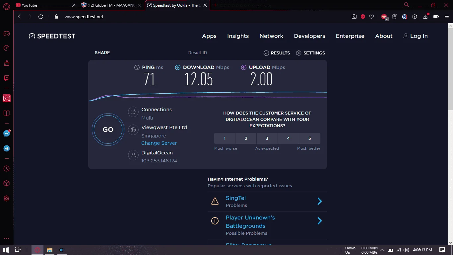Click the Log In link

click(415, 36)
